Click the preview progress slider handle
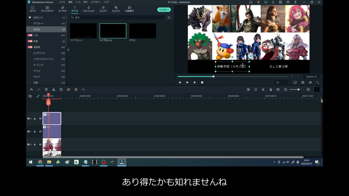Image resolution: width=349 pixels, height=196 pixels. click(x=213, y=77)
